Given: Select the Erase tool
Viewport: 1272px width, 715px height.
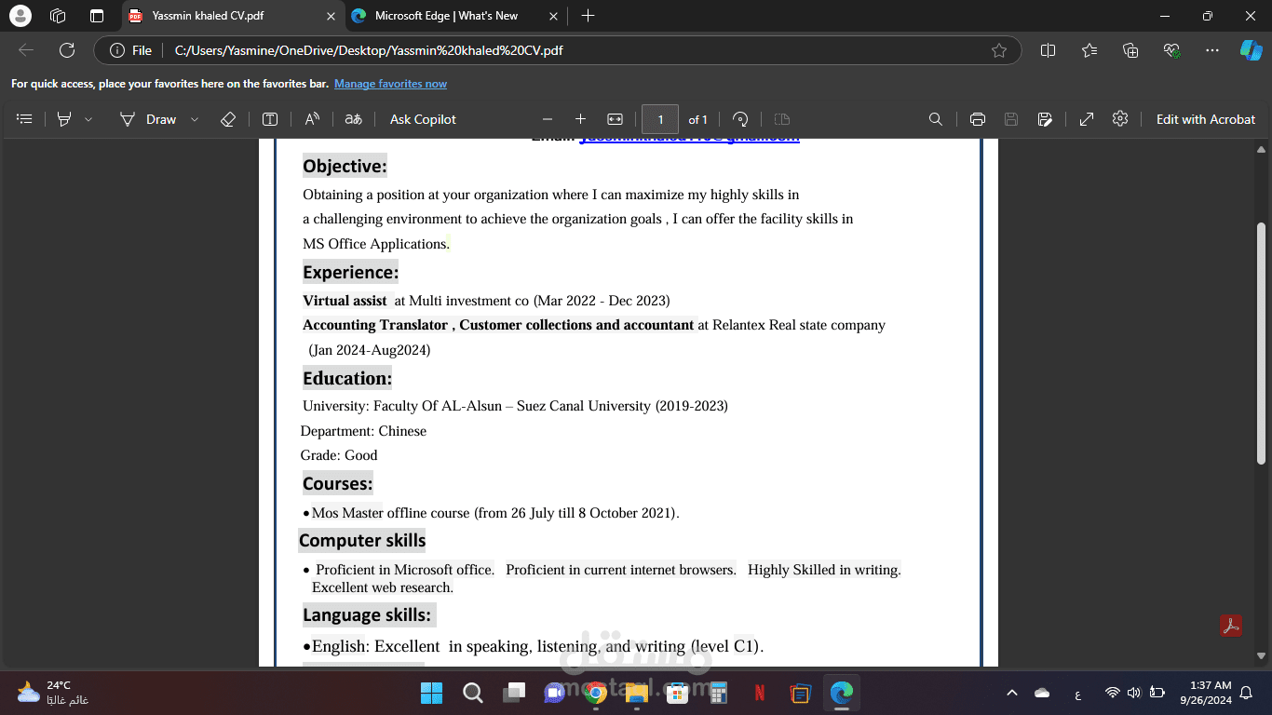Looking at the screenshot, I should tap(228, 119).
